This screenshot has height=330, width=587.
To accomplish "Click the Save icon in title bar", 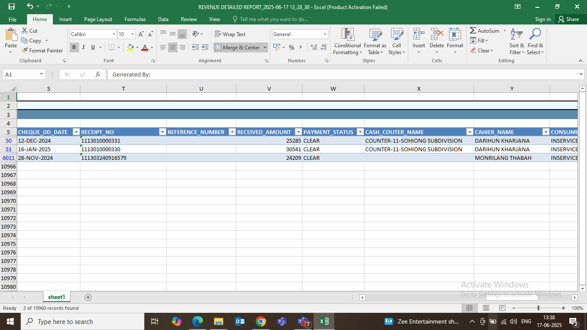I will 12,6.
